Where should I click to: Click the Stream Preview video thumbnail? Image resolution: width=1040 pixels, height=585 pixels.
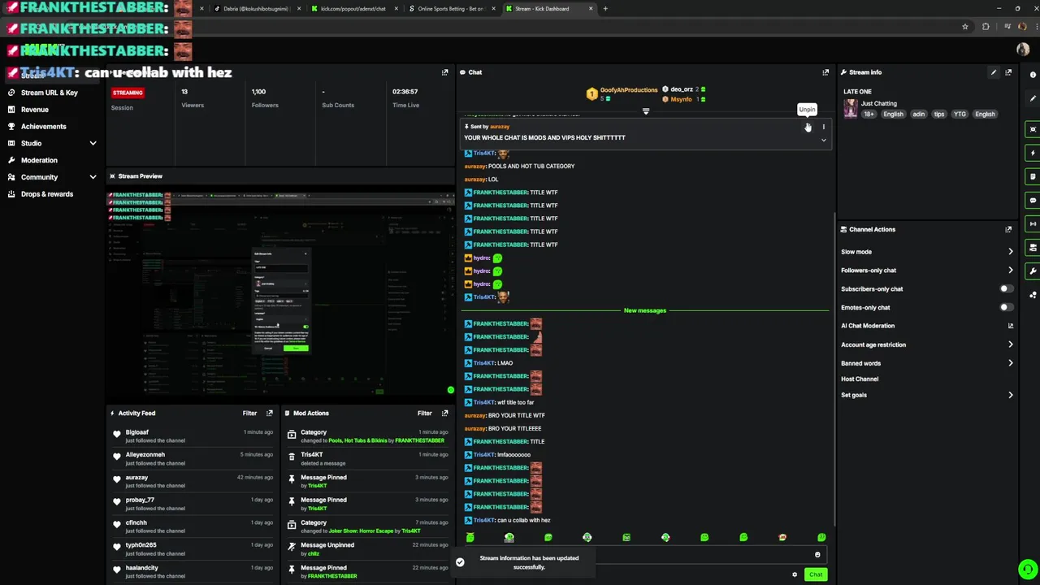[281, 292]
